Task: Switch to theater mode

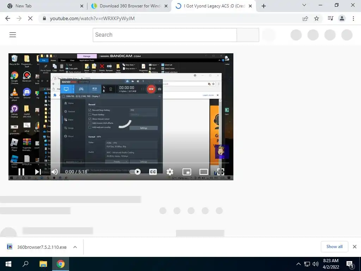Action: coord(203,172)
